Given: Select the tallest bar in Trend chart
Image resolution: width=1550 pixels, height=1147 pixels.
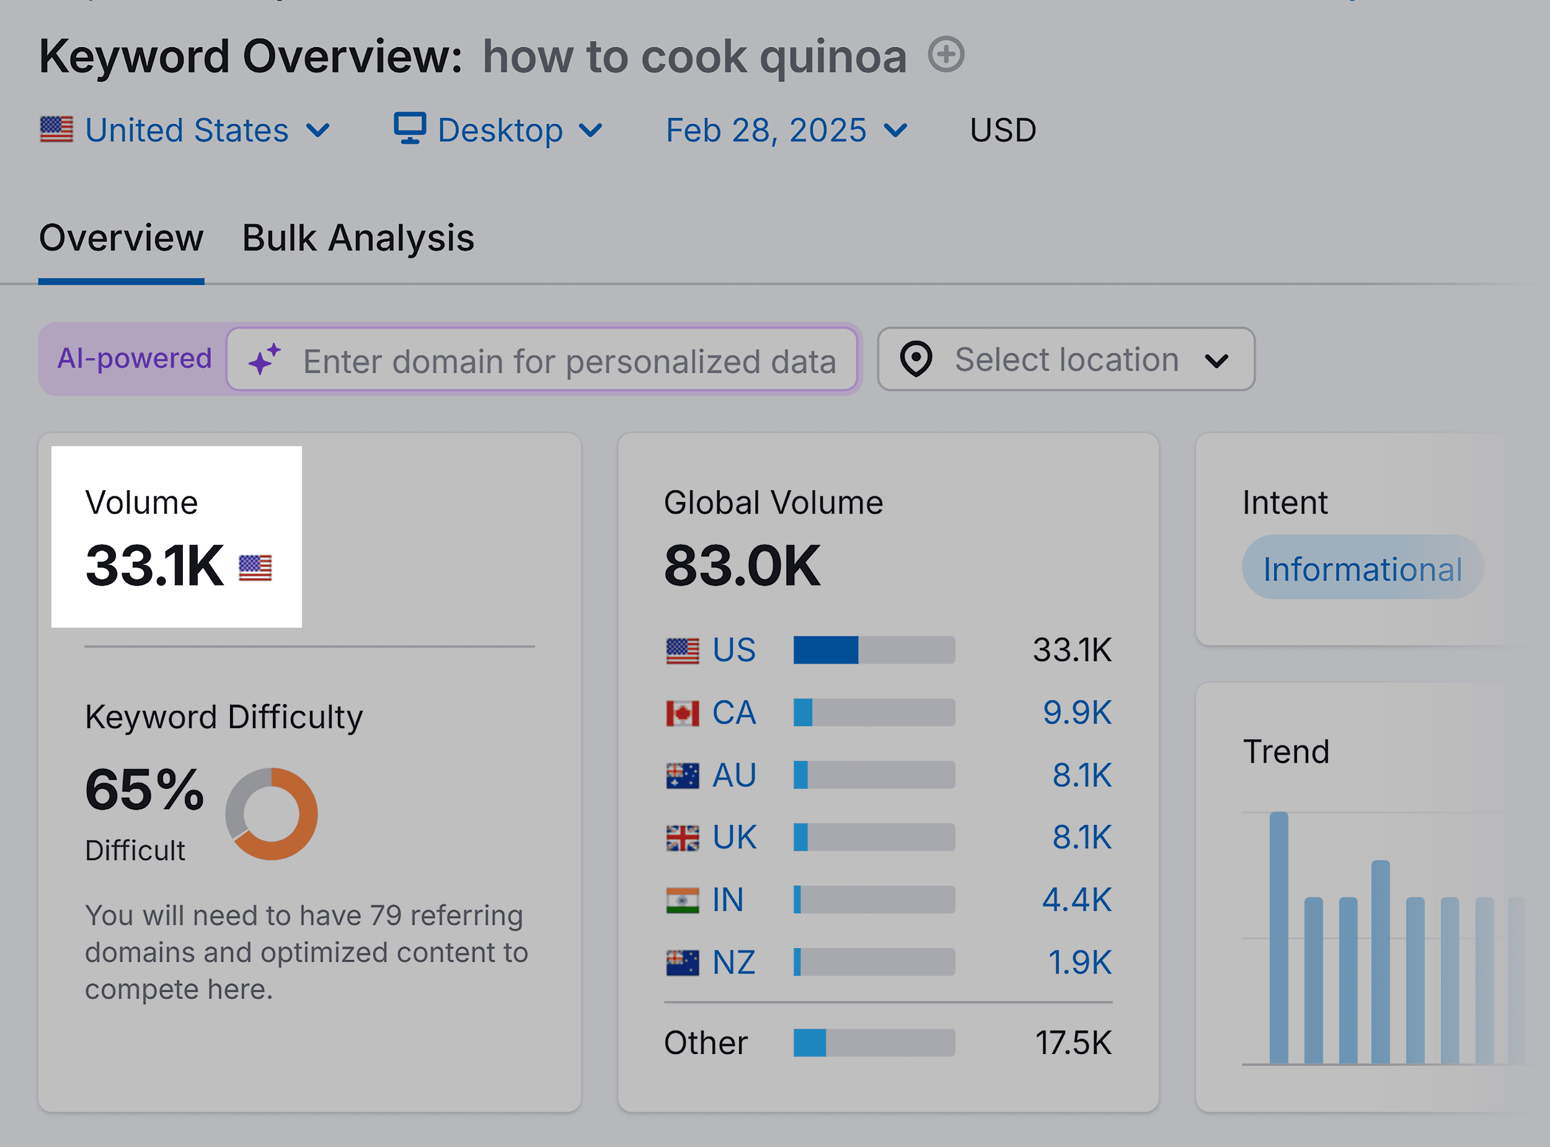Looking at the screenshot, I should [x=1279, y=938].
